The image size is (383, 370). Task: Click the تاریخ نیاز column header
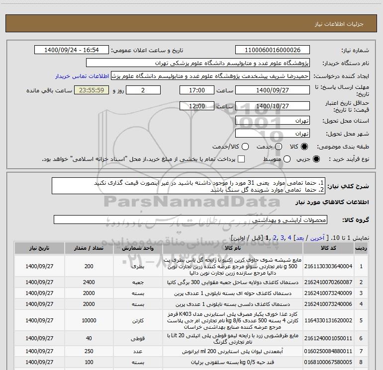pyautogui.click(x=39, y=248)
